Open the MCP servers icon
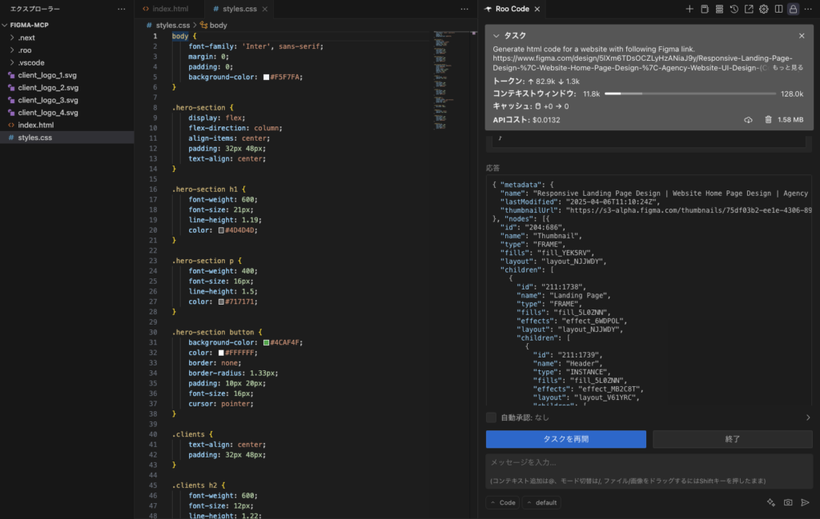 (720, 9)
